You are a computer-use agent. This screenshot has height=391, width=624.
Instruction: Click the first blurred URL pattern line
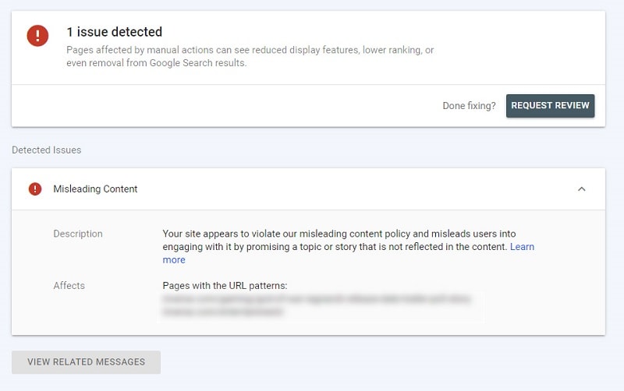(316, 298)
